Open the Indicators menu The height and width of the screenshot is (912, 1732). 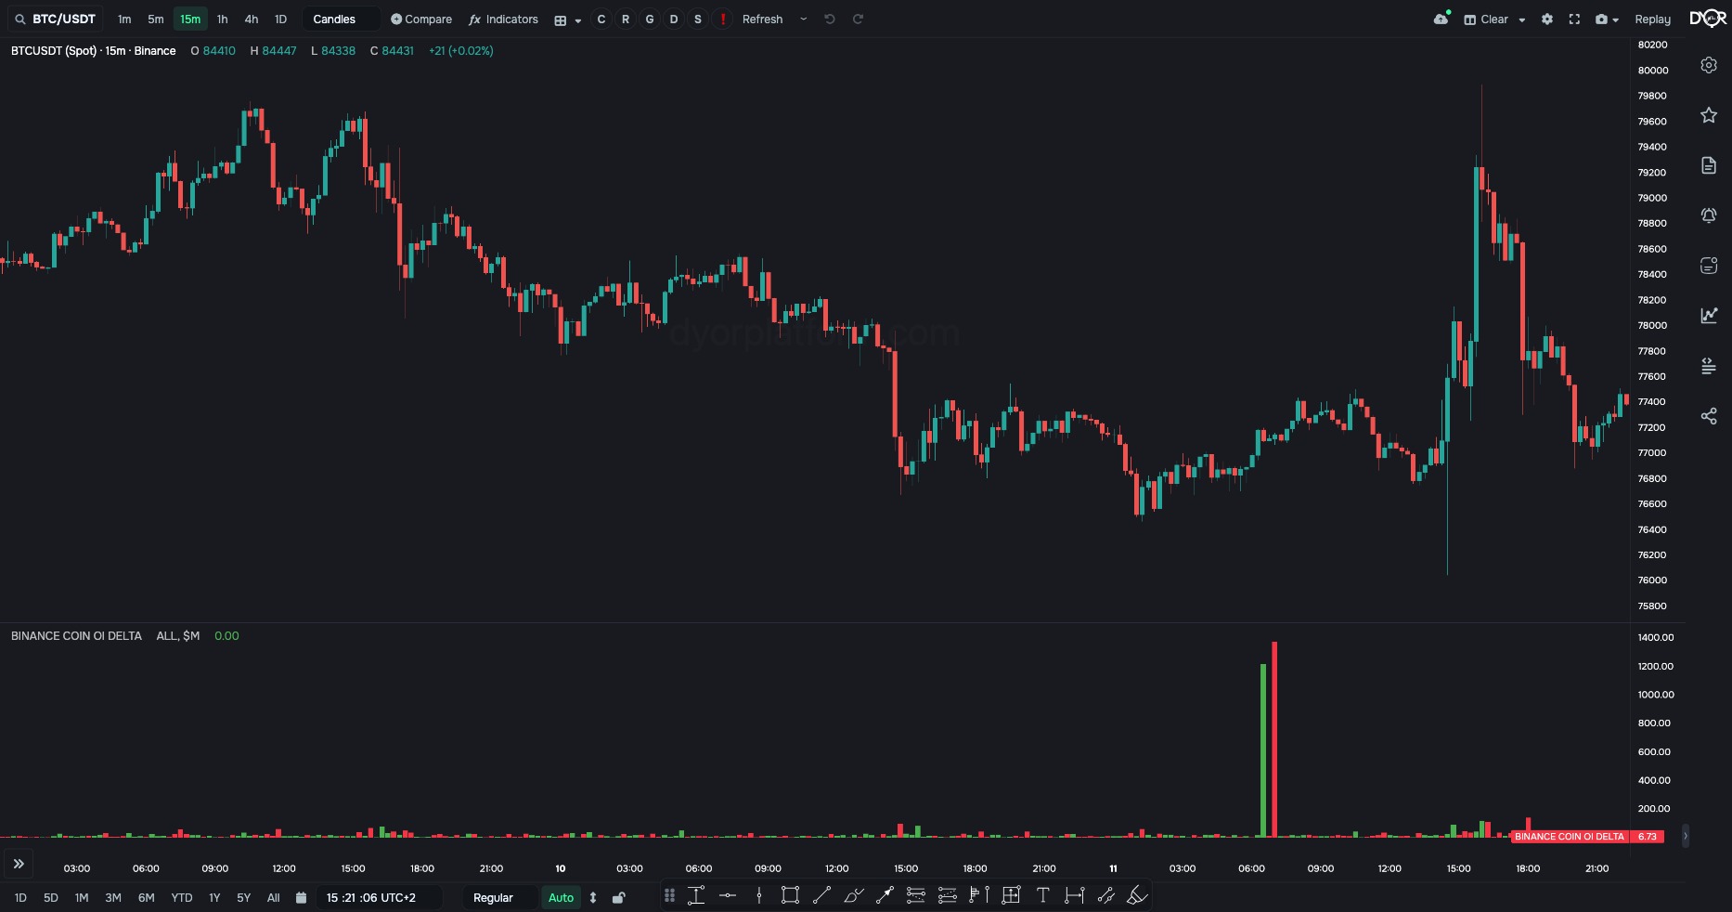click(x=504, y=19)
